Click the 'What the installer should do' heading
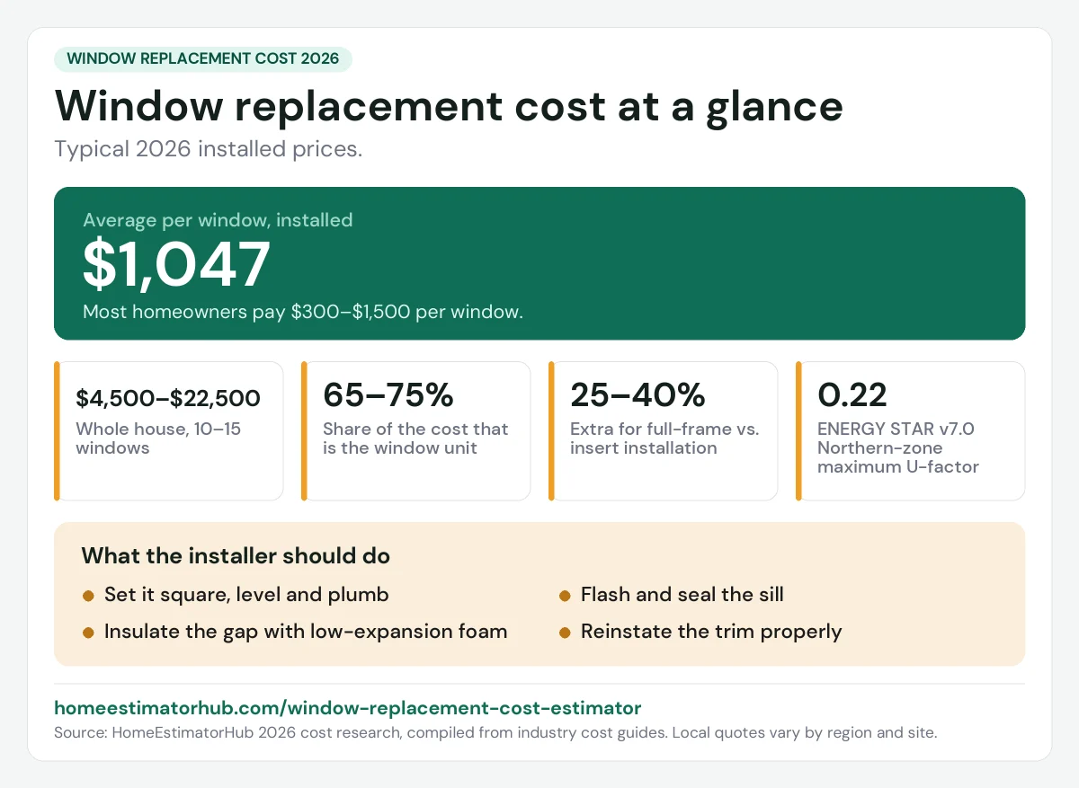1079x788 pixels. 236,556
